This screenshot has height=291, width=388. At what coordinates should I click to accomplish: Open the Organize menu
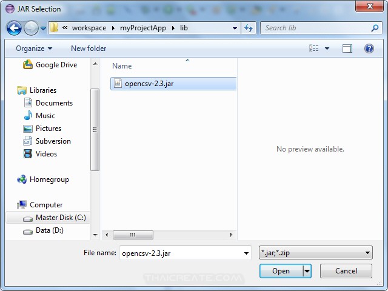coord(34,48)
